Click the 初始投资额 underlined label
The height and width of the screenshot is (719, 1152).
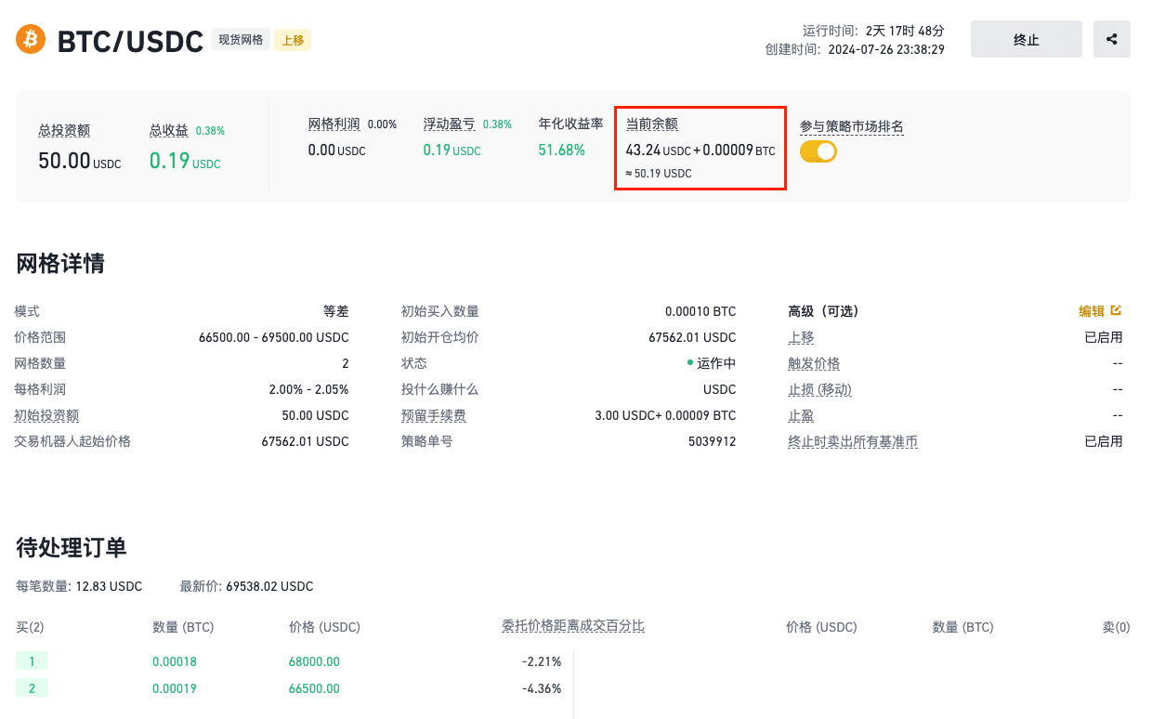coord(46,415)
